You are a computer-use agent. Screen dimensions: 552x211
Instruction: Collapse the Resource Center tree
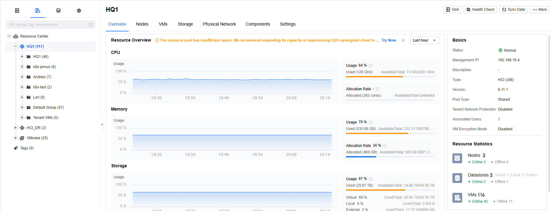(9, 36)
